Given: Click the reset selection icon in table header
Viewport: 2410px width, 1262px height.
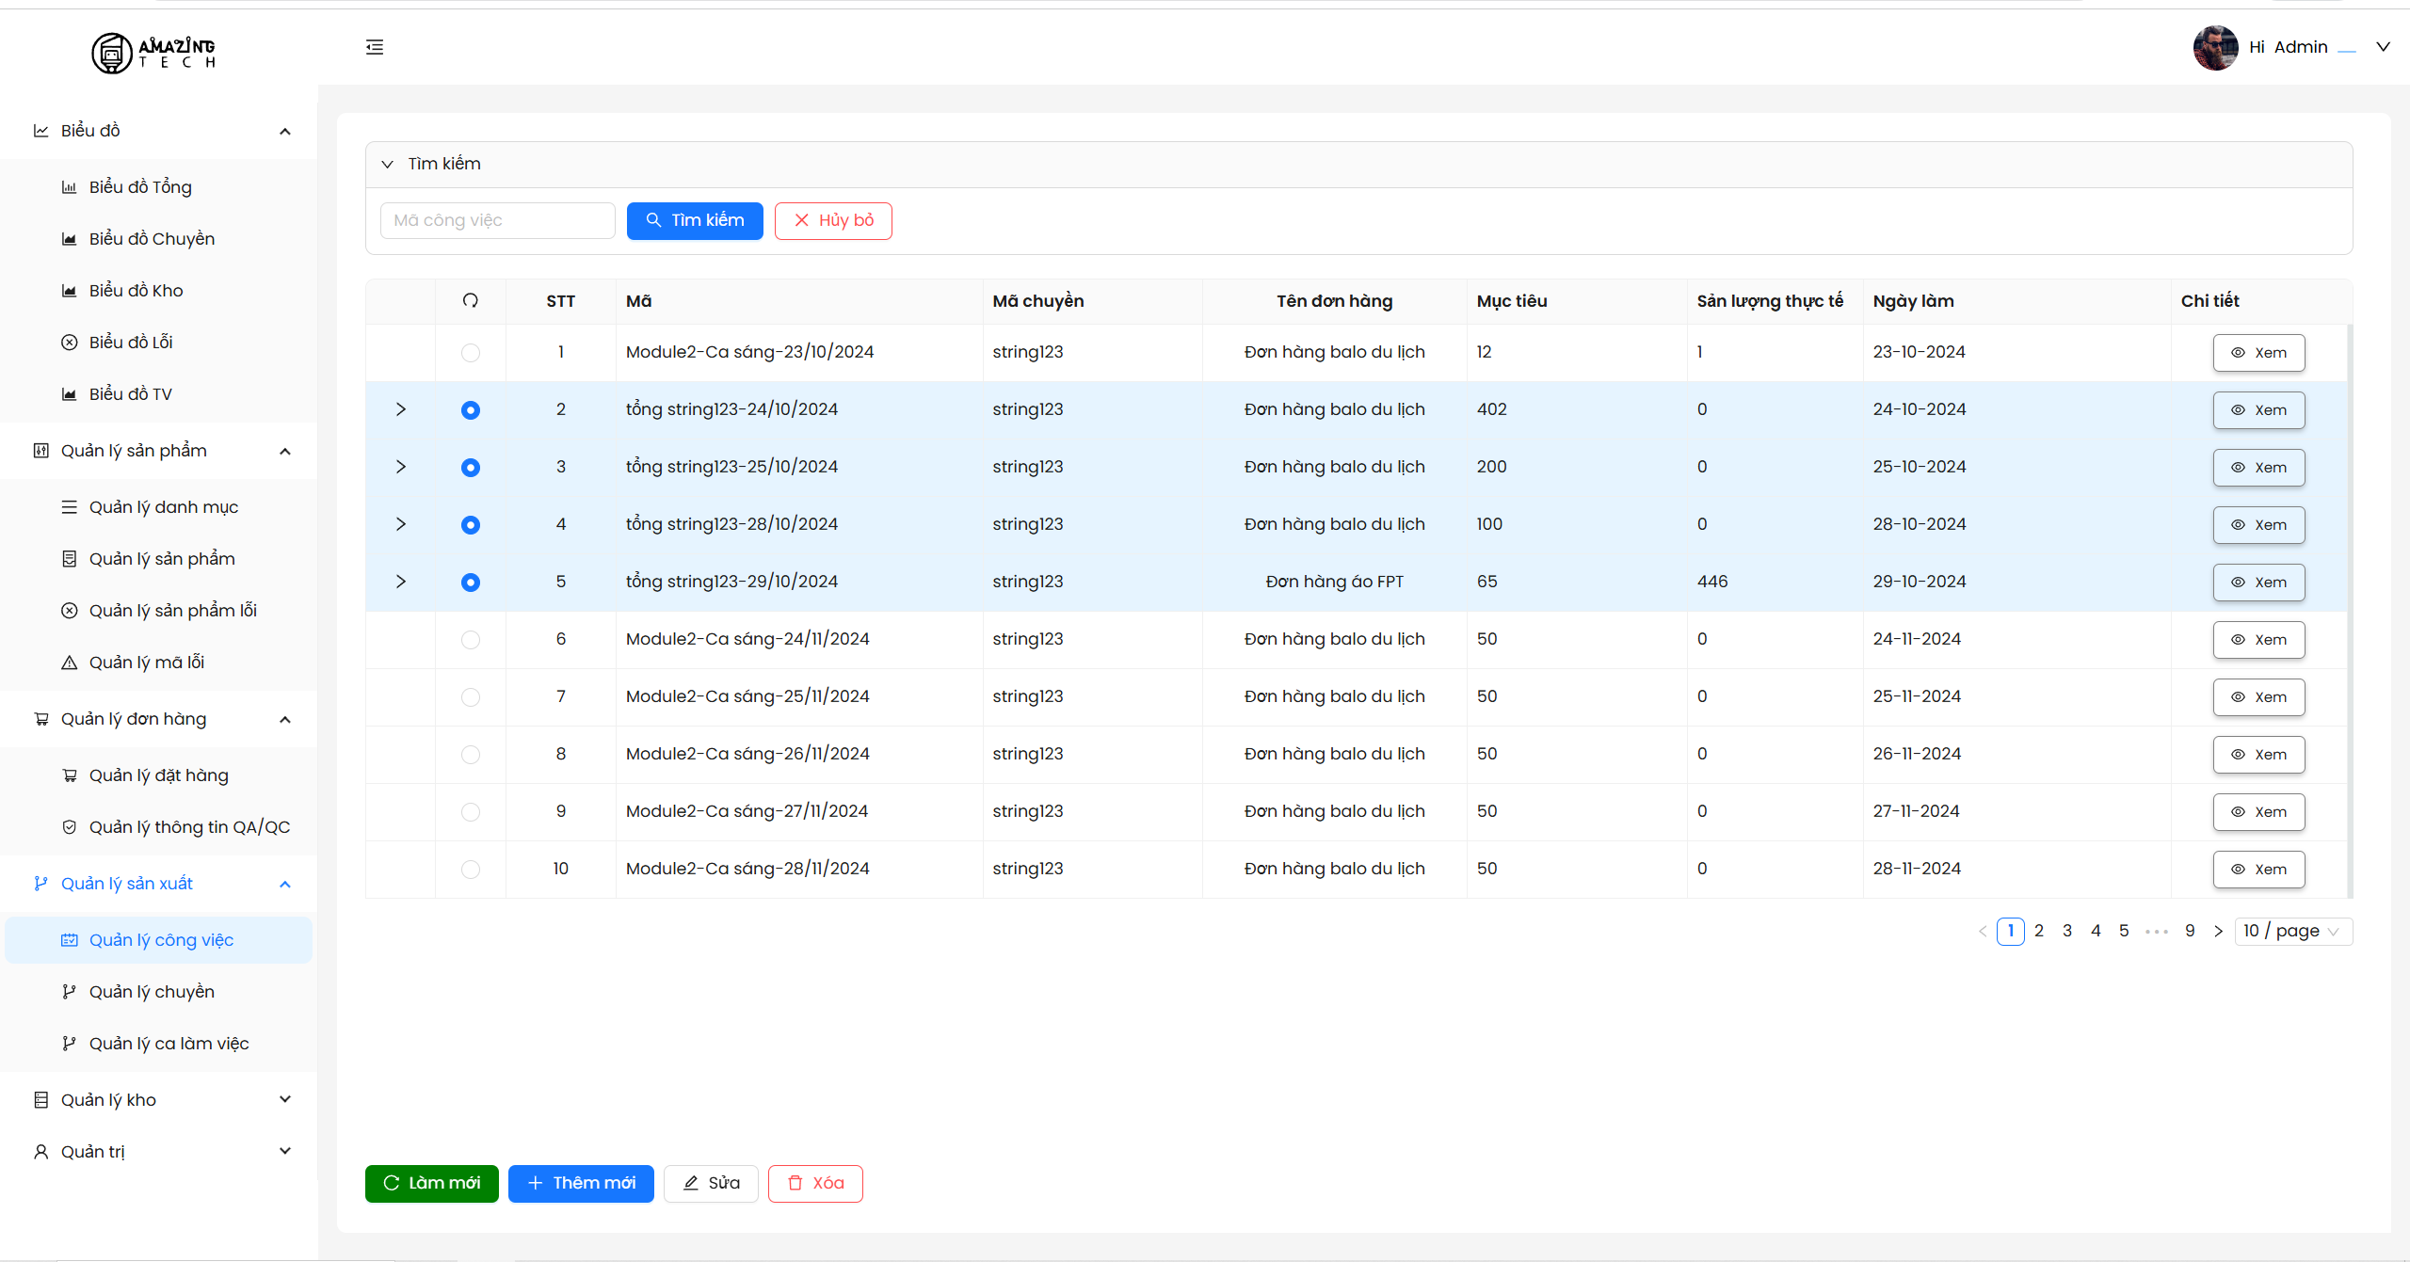Looking at the screenshot, I should pyautogui.click(x=471, y=300).
